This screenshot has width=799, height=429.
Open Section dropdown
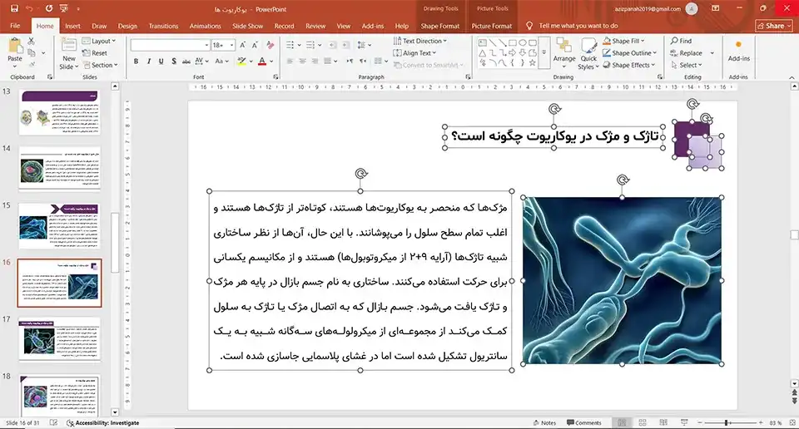click(100, 65)
